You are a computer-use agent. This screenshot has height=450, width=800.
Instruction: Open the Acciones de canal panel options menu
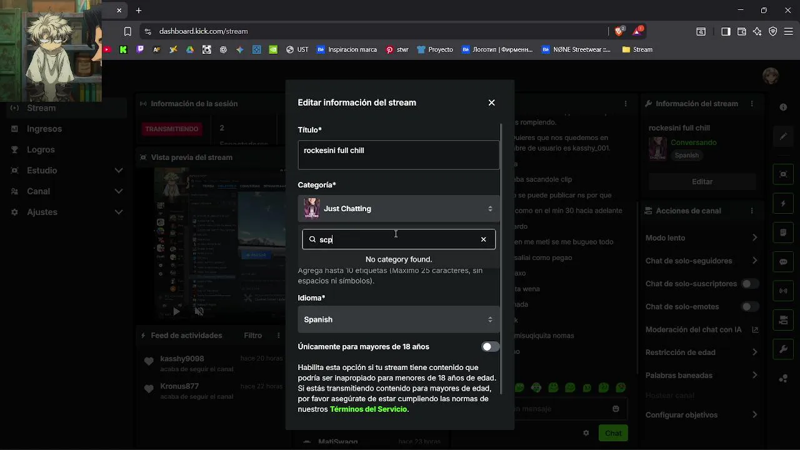click(752, 211)
